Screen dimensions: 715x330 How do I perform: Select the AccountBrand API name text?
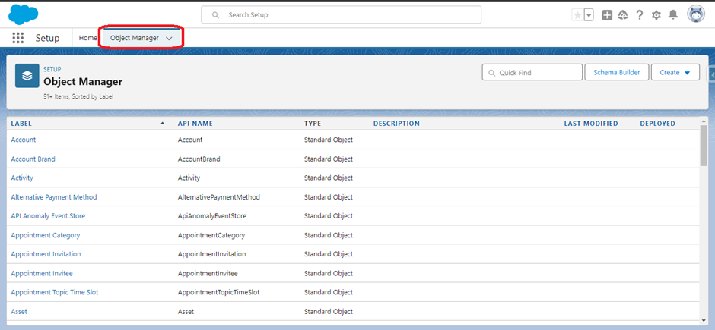[x=199, y=159]
